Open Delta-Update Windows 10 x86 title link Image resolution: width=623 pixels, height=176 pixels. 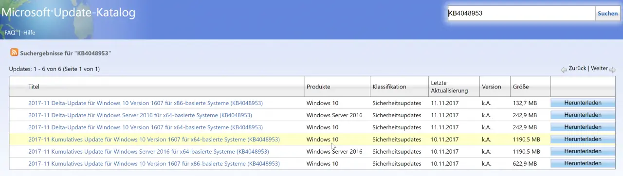[146, 103]
